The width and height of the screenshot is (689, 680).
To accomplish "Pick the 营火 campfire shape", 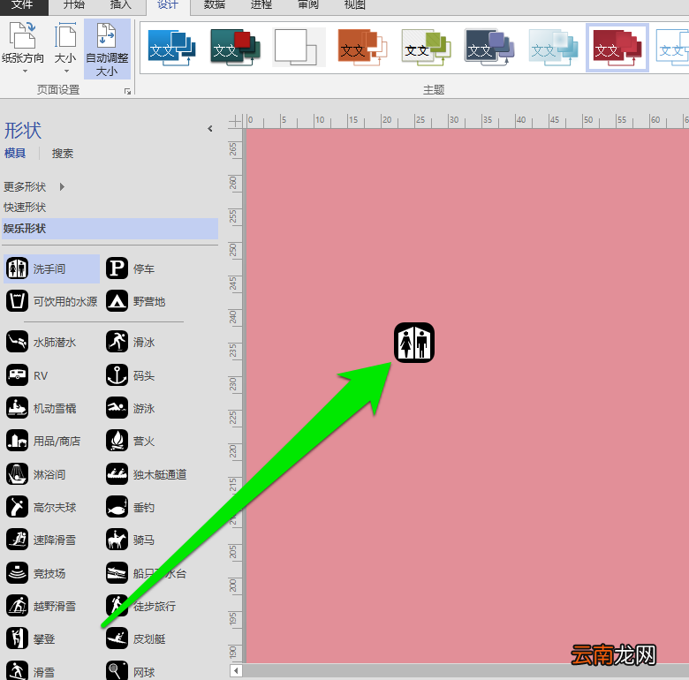I will (131, 441).
